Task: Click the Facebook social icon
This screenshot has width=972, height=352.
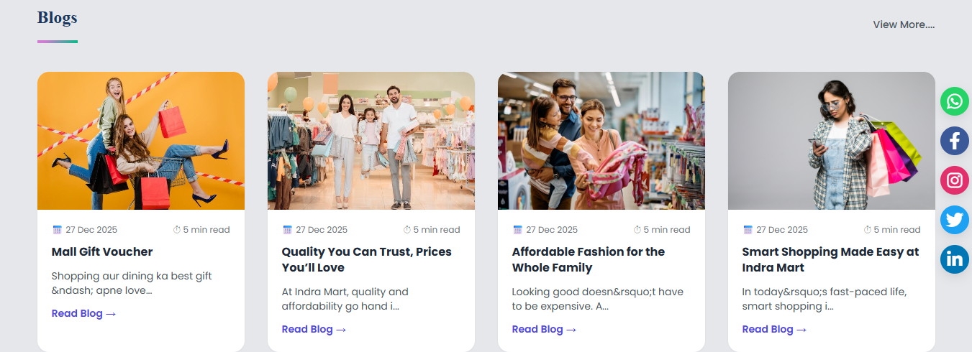Action: 955,141
